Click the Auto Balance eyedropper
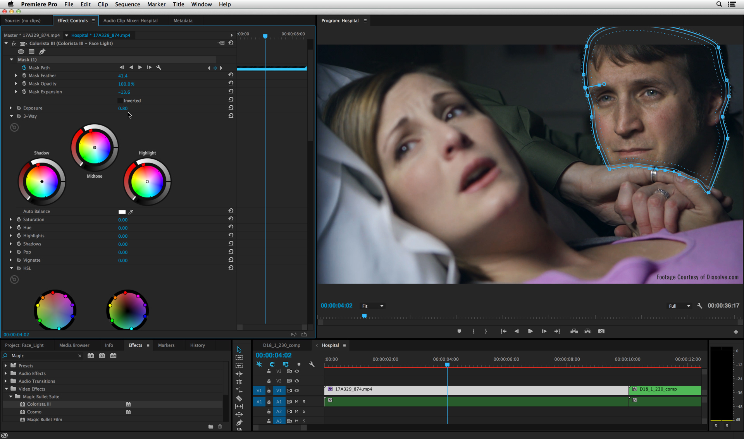Image resolution: width=744 pixels, height=439 pixels. point(131,212)
